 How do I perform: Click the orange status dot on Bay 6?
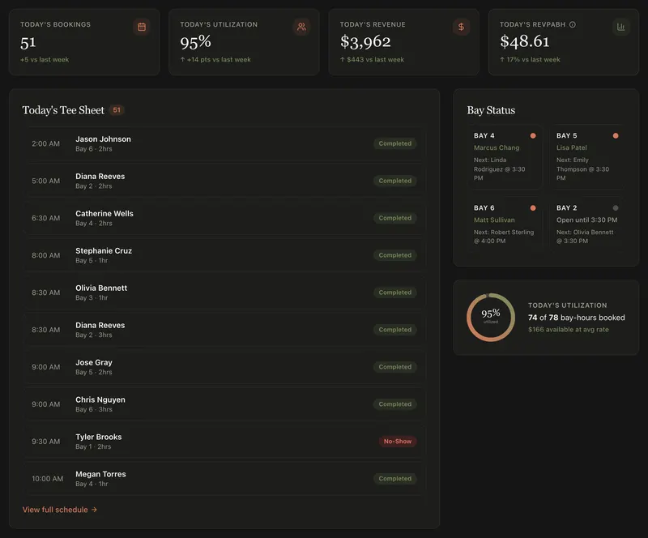533,208
